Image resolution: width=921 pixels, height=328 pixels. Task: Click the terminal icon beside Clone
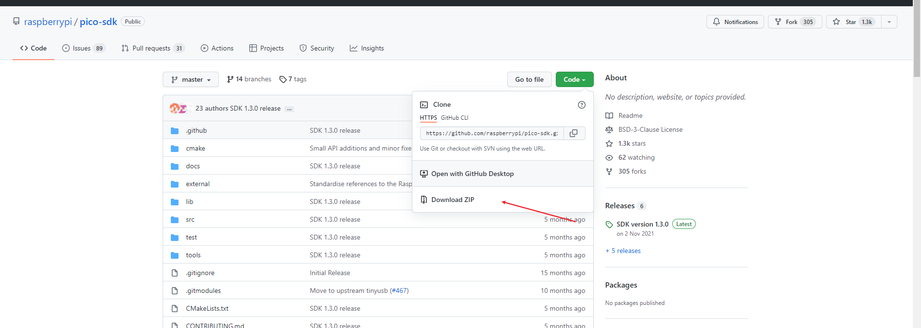(424, 104)
